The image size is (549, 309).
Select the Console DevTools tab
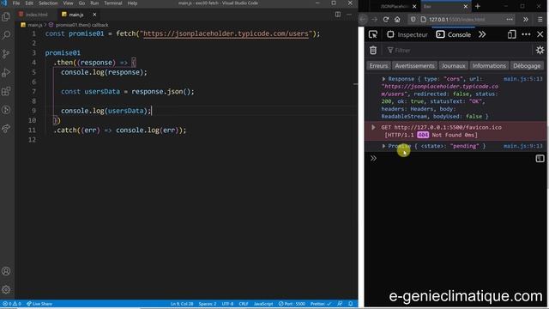click(x=454, y=34)
